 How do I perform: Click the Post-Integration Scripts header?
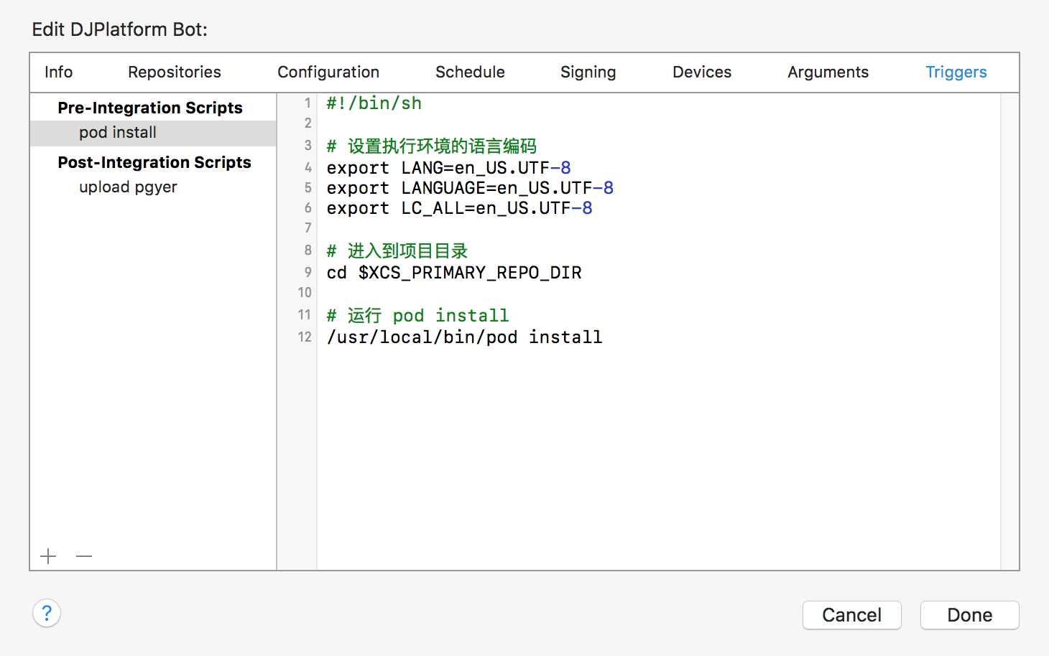pos(154,162)
